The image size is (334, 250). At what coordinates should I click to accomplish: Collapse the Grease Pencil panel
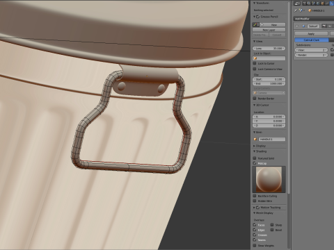pyautogui.click(x=255, y=17)
